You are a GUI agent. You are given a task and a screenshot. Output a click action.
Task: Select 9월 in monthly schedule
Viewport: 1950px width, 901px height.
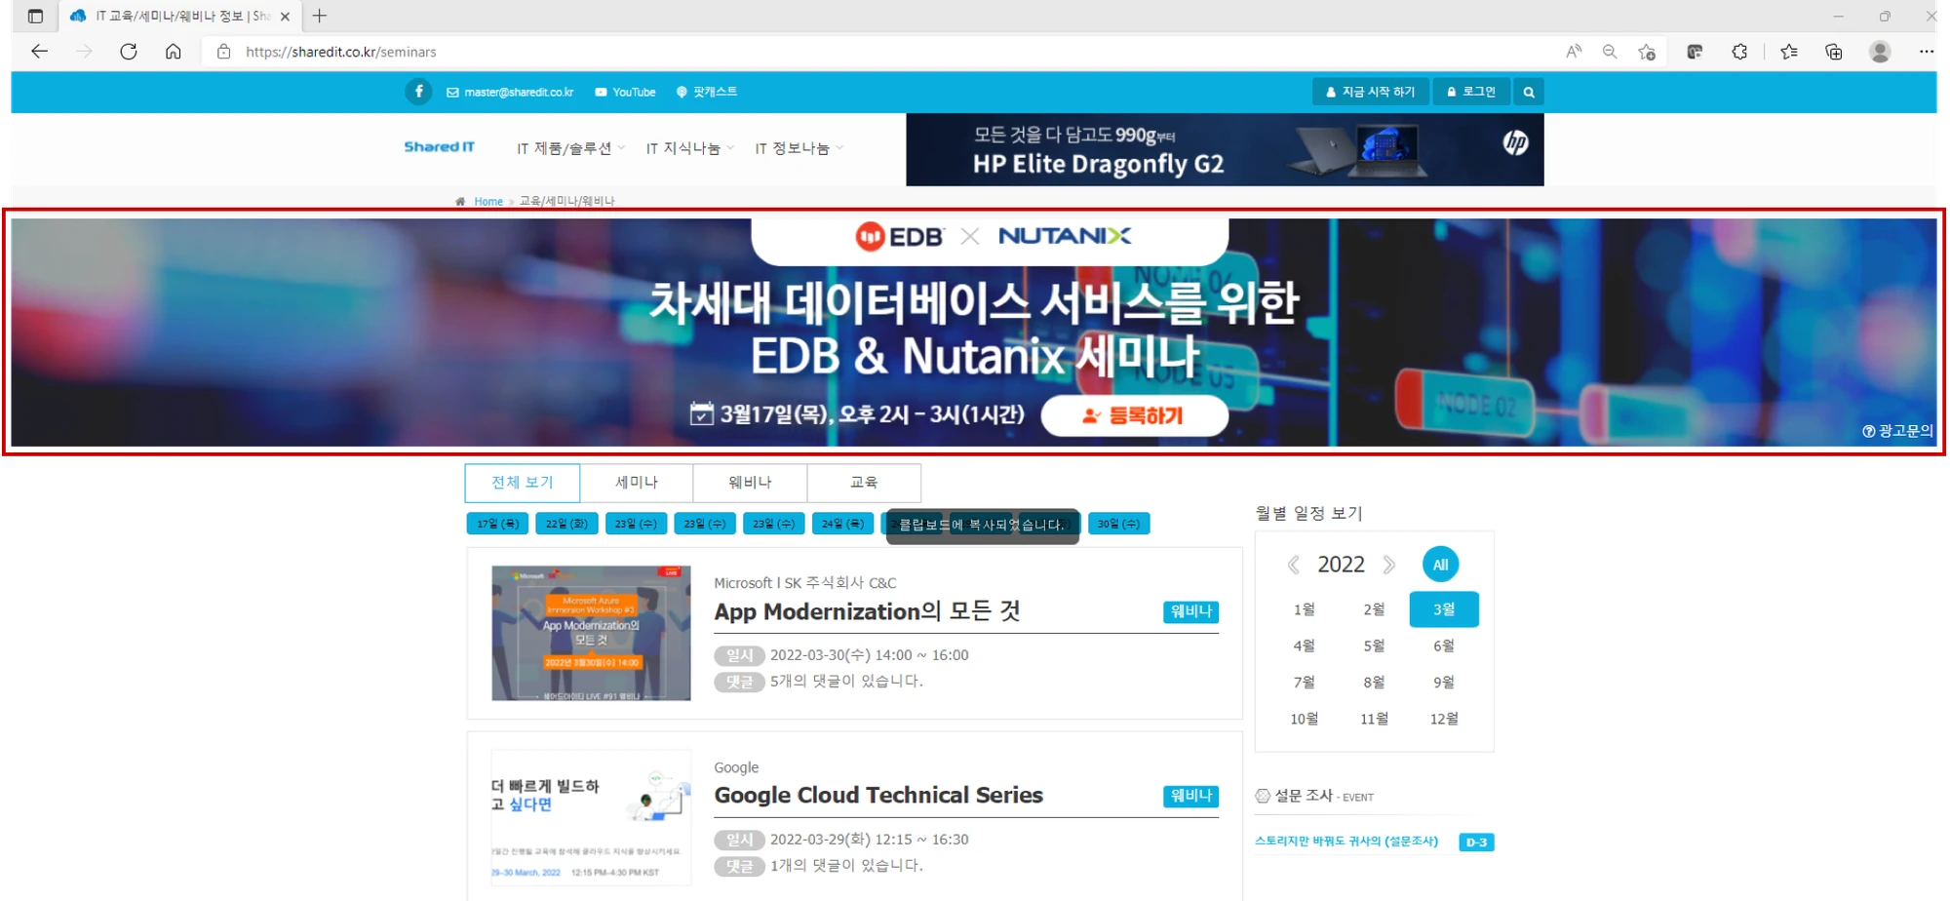tap(1444, 682)
